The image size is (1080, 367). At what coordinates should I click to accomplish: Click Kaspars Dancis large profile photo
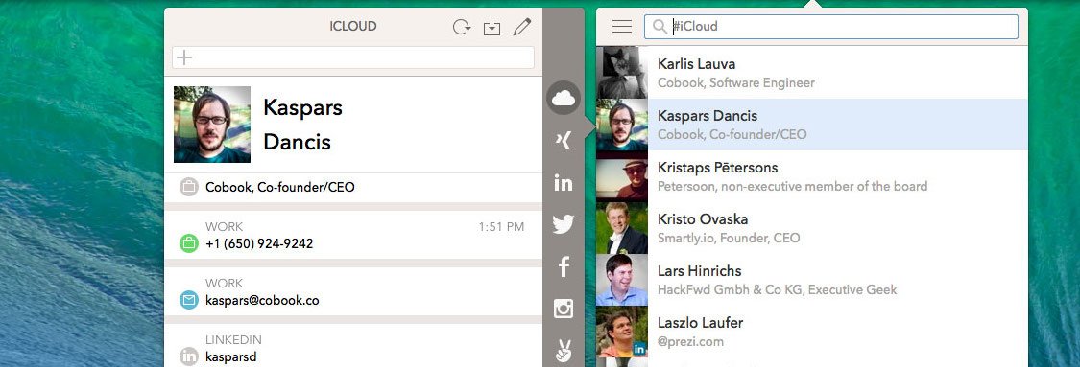point(212,125)
